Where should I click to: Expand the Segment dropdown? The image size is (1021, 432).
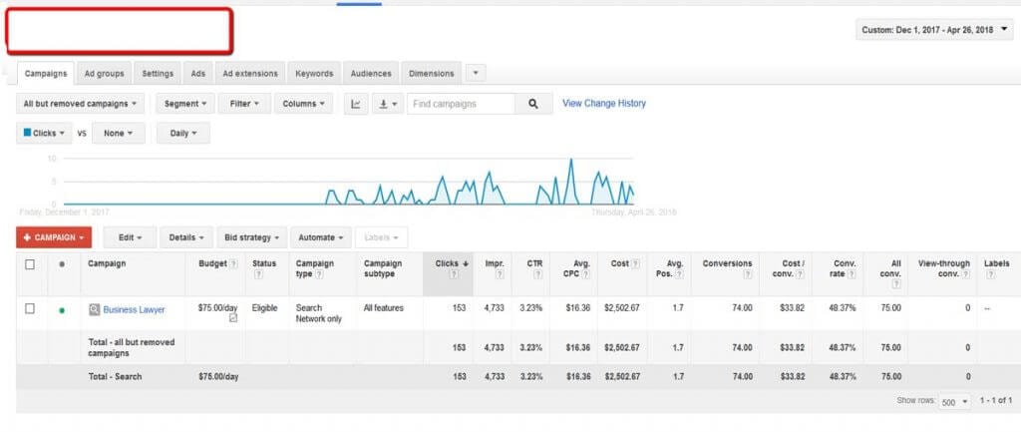point(185,104)
